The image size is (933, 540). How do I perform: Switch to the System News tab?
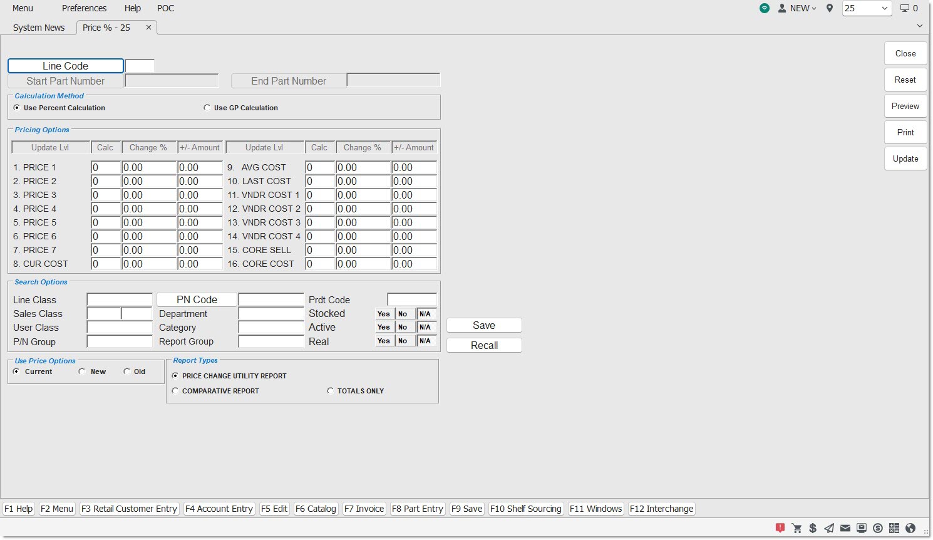click(39, 28)
